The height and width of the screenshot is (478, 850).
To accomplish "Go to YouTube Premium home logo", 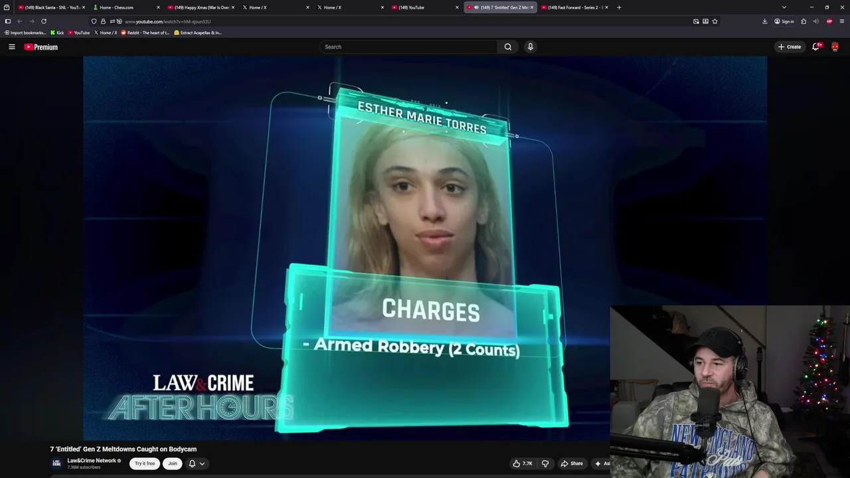I will coord(41,47).
